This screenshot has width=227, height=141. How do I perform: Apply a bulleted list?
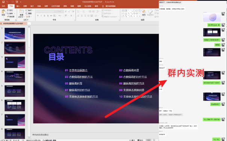[x=79, y=11]
